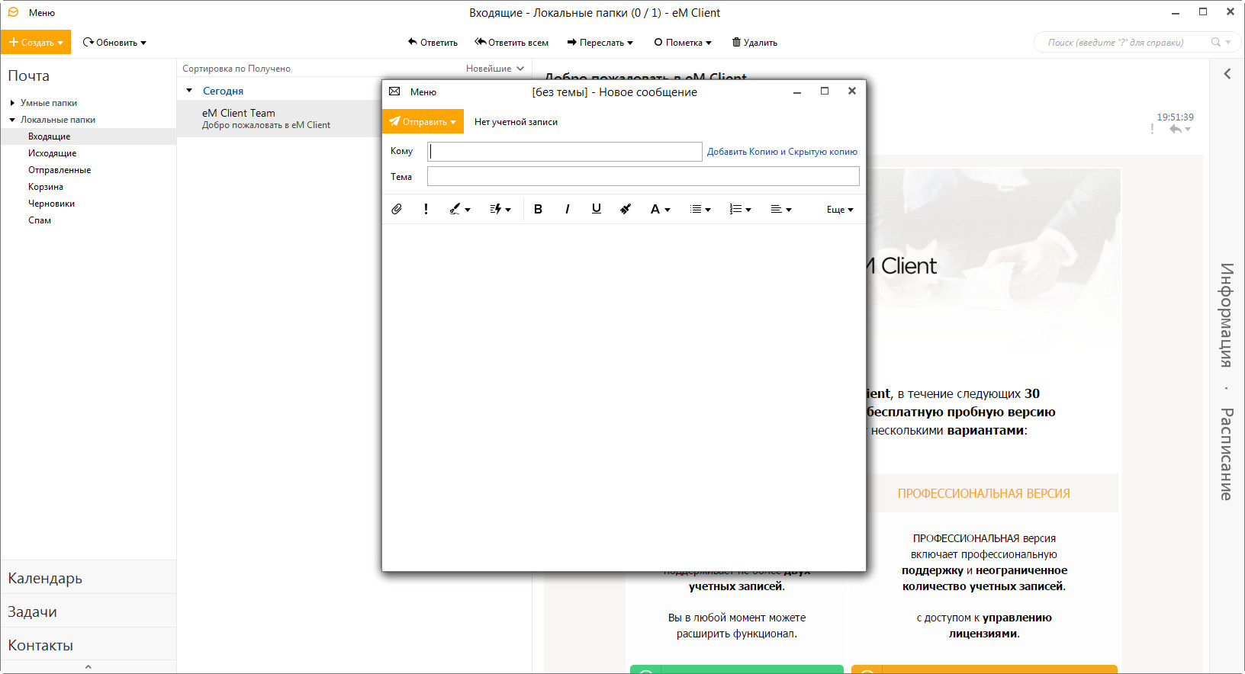Click the 'Почта' section heading
Image resolution: width=1245 pixels, height=674 pixels.
coord(29,76)
